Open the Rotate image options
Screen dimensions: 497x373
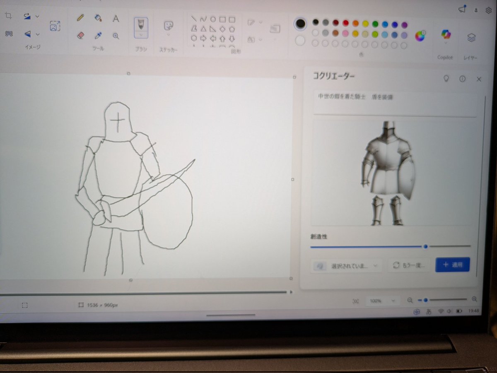[27, 16]
